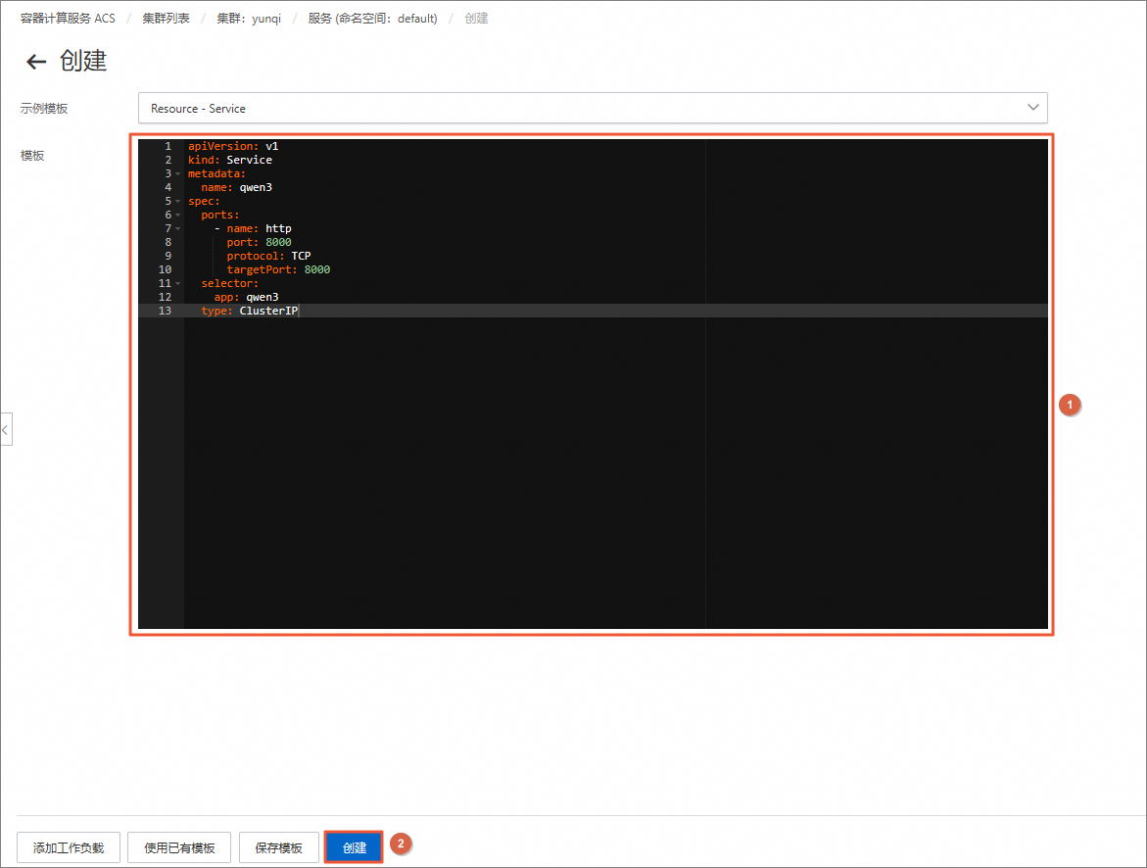
Task: Click the empty area of the YAML editor
Action: (614, 472)
